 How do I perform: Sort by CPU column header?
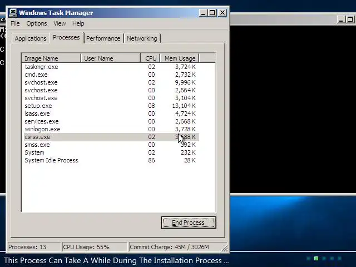click(151, 58)
